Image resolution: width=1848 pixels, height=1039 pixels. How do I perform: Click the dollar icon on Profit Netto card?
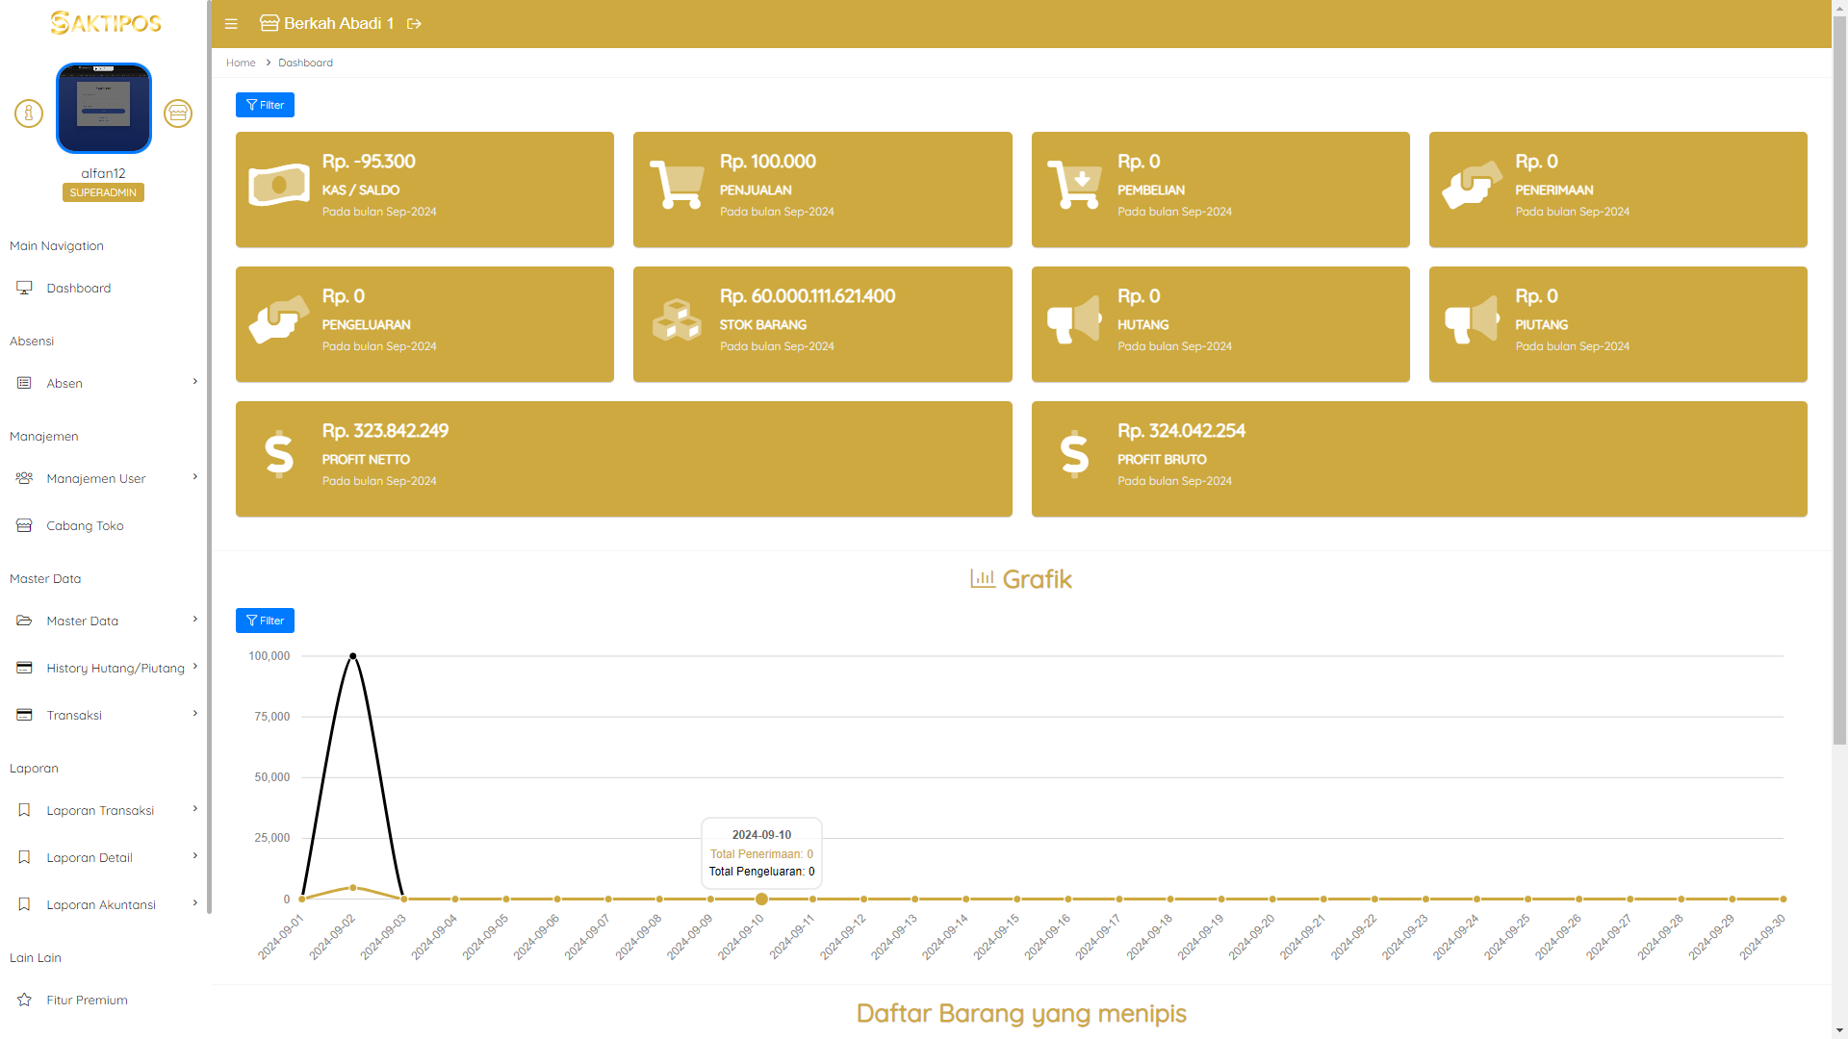(279, 454)
